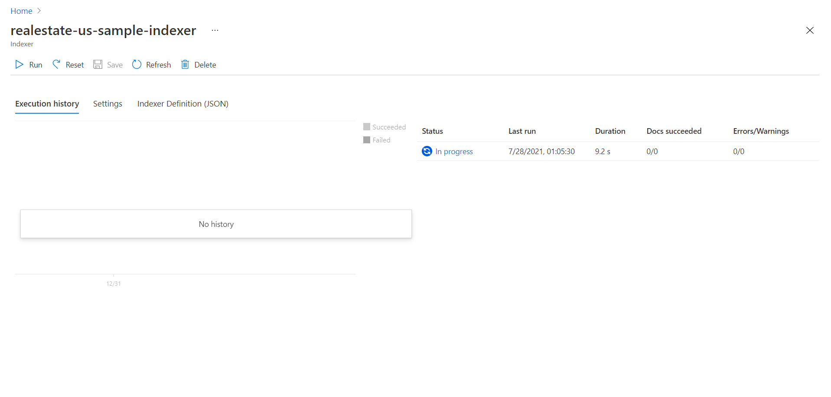This screenshot has width=831, height=397.
Task: Toggle the Failed legend square
Action: click(x=367, y=140)
